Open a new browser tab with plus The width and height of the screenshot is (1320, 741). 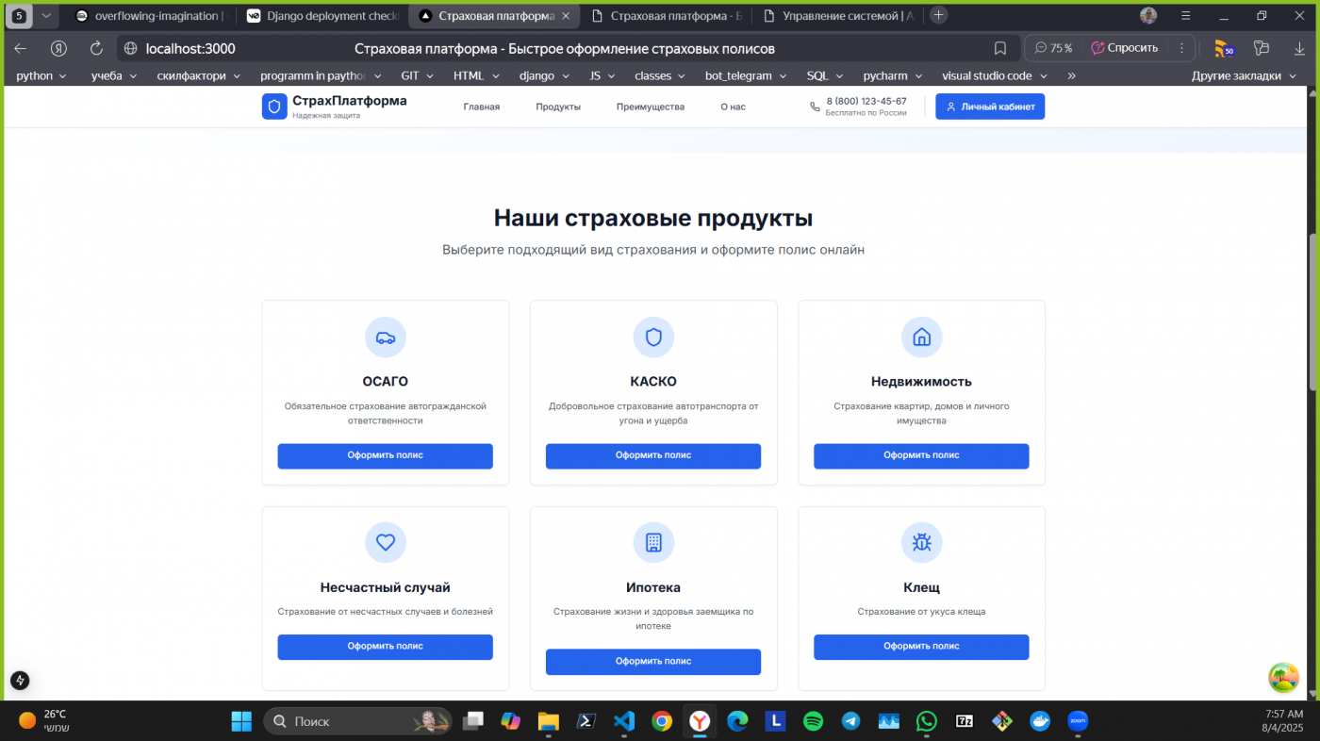tap(938, 15)
